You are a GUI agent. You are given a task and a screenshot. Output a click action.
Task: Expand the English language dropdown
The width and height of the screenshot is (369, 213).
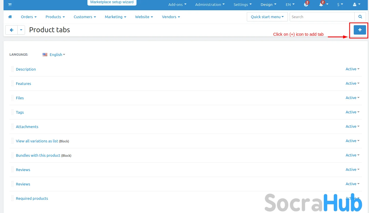pos(57,55)
